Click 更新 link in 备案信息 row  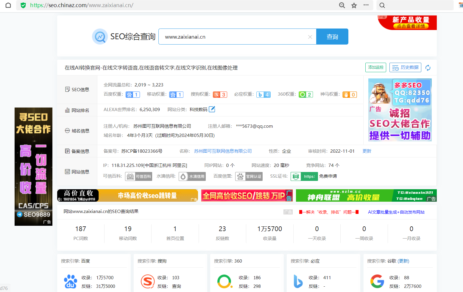[x=367, y=151]
